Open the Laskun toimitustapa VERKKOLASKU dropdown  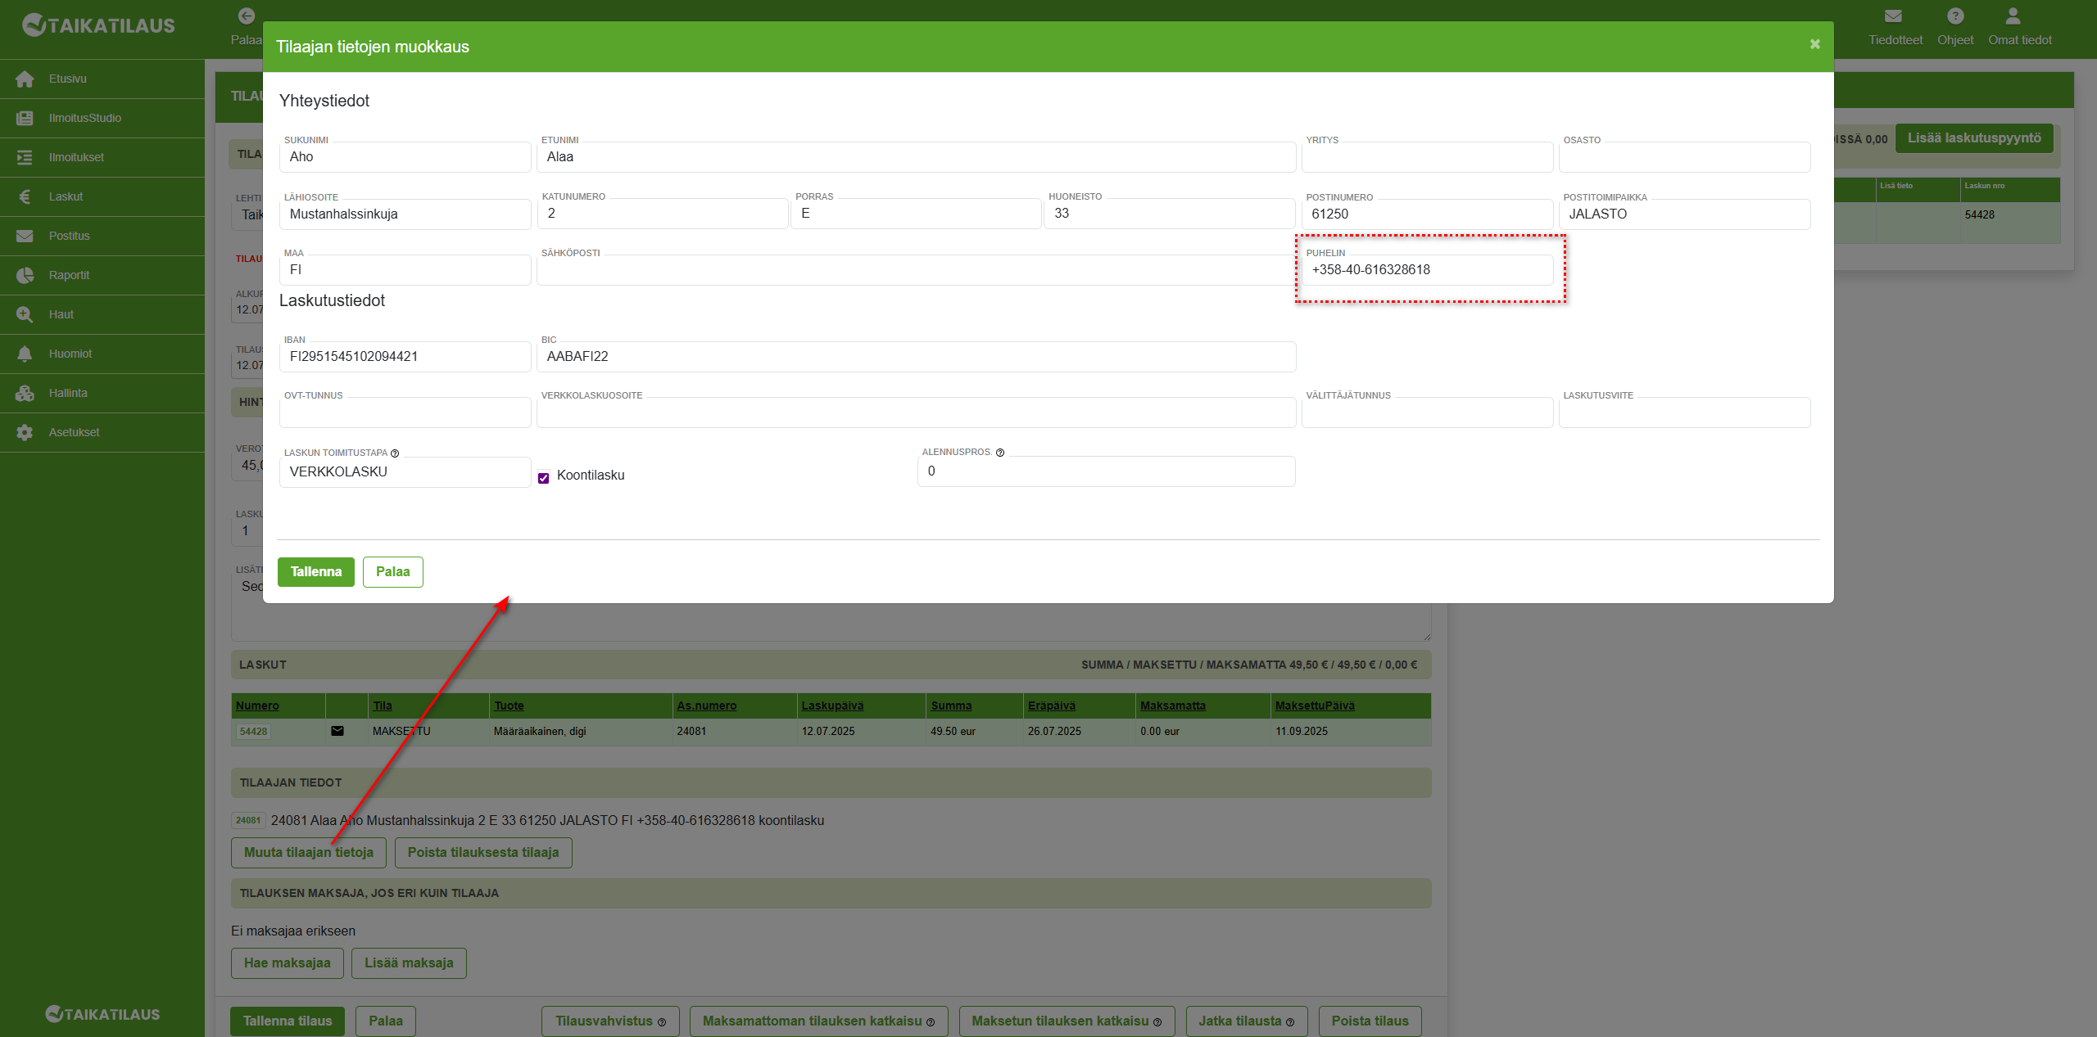(x=405, y=472)
